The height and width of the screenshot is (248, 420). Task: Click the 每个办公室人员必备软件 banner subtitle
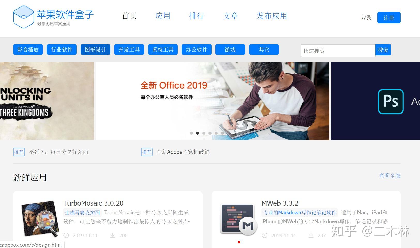[x=167, y=97]
